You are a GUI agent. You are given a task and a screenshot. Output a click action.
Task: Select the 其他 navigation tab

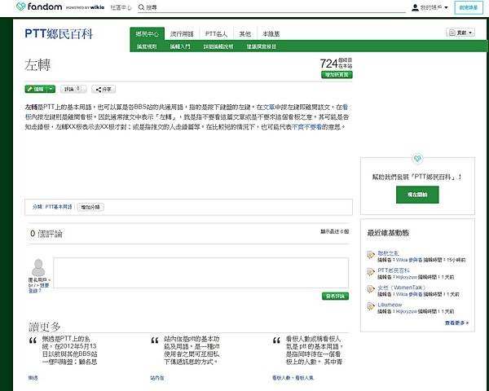click(x=244, y=33)
